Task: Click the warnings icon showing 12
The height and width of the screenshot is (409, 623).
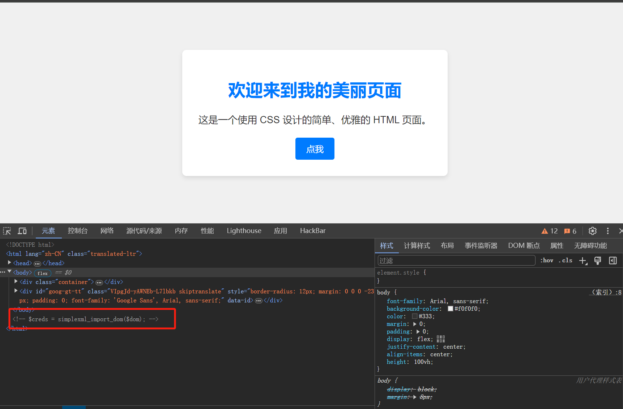Action: [549, 231]
